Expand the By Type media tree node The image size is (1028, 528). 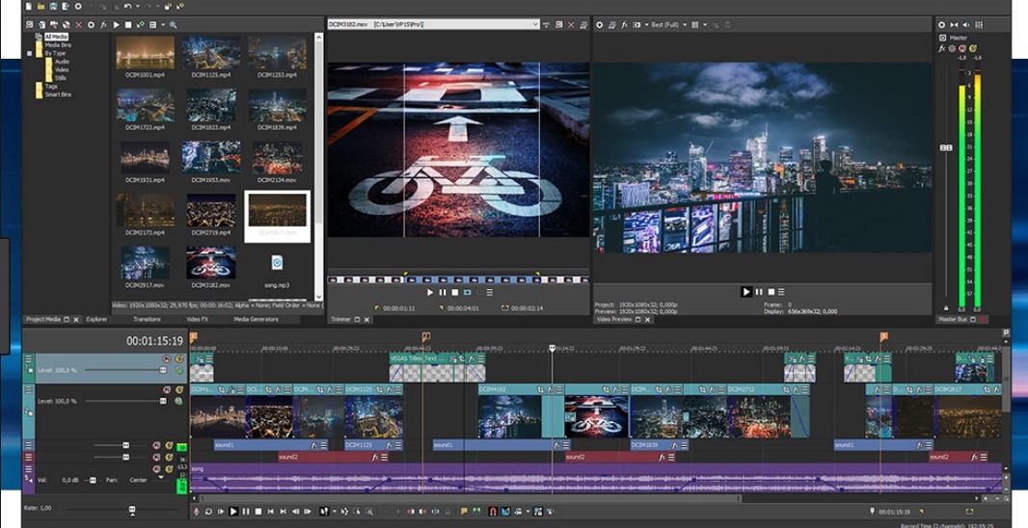click(30, 54)
